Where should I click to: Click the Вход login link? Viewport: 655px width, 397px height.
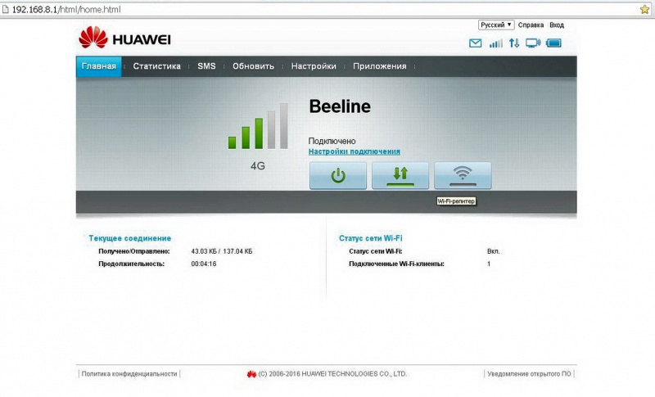click(x=557, y=25)
